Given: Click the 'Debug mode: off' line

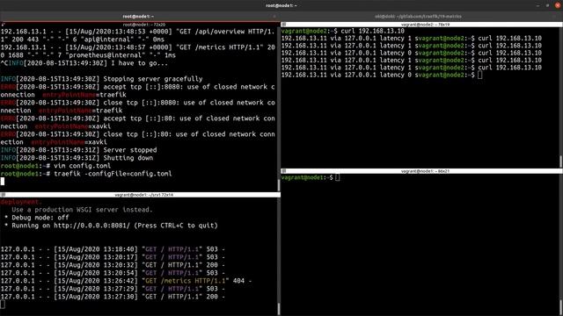Looking at the screenshot, I should tap(37, 218).
